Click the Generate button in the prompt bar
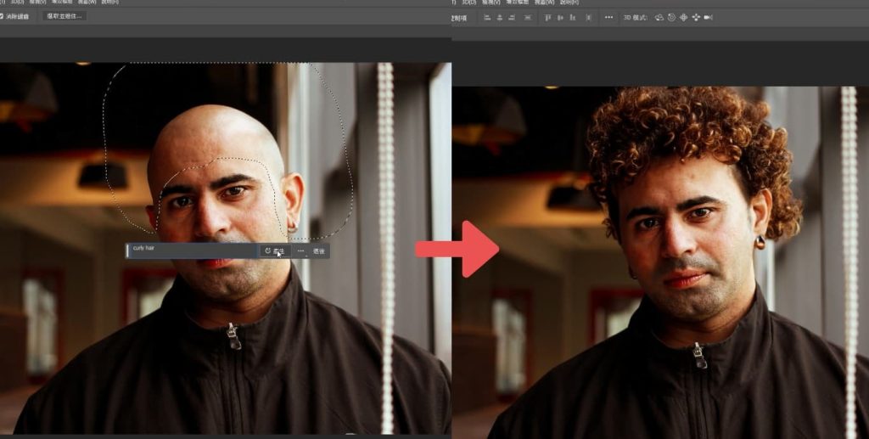Viewport: 869px width, 439px height. tap(276, 251)
